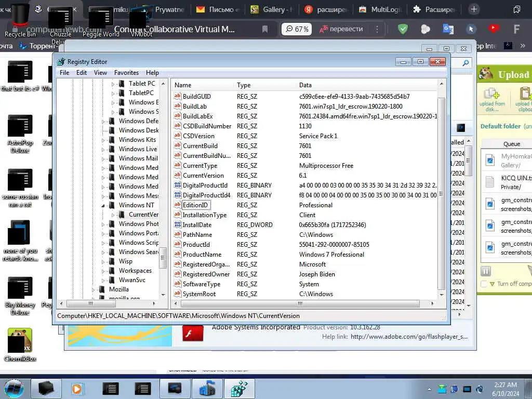The image size is (532, 399).
Task: Click upload from disk icon in uploader
Action: [492, 100]
